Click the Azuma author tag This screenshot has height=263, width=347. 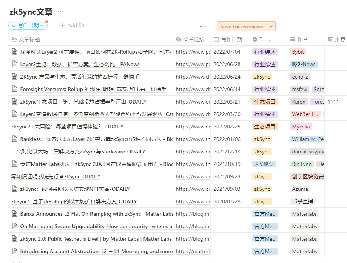(300, 189)
